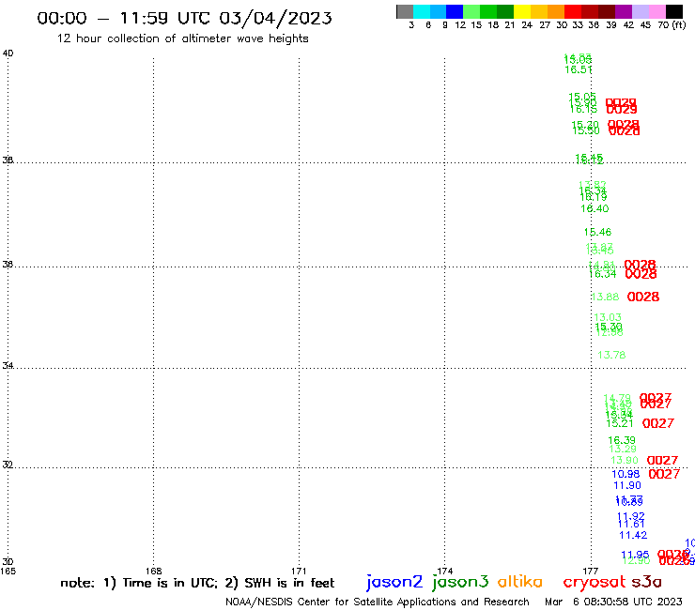Image resolution: width=695 pixels, height=610 pixels.
Task: Click the blue '11.61' wave height value
Action: click(x=632, y=524)
